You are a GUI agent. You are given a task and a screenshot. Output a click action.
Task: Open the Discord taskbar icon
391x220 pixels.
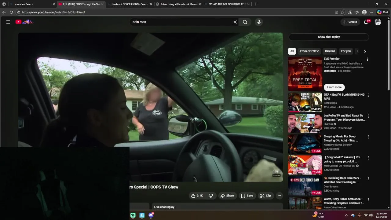coord(151,215)
